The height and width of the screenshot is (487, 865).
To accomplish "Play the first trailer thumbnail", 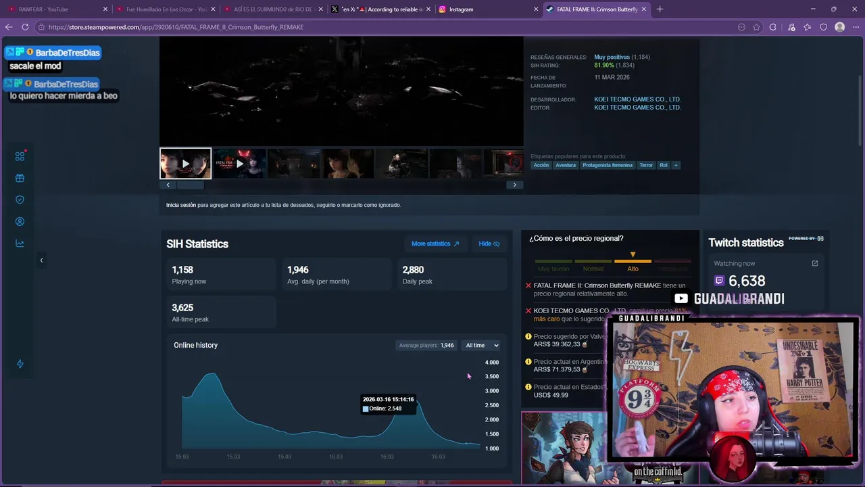I will (x=185, y=164).
